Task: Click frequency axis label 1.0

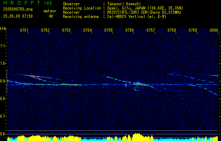Action: tap(3, 63)
